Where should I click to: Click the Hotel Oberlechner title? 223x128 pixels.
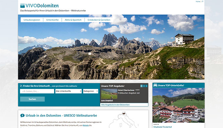(126, 90)
